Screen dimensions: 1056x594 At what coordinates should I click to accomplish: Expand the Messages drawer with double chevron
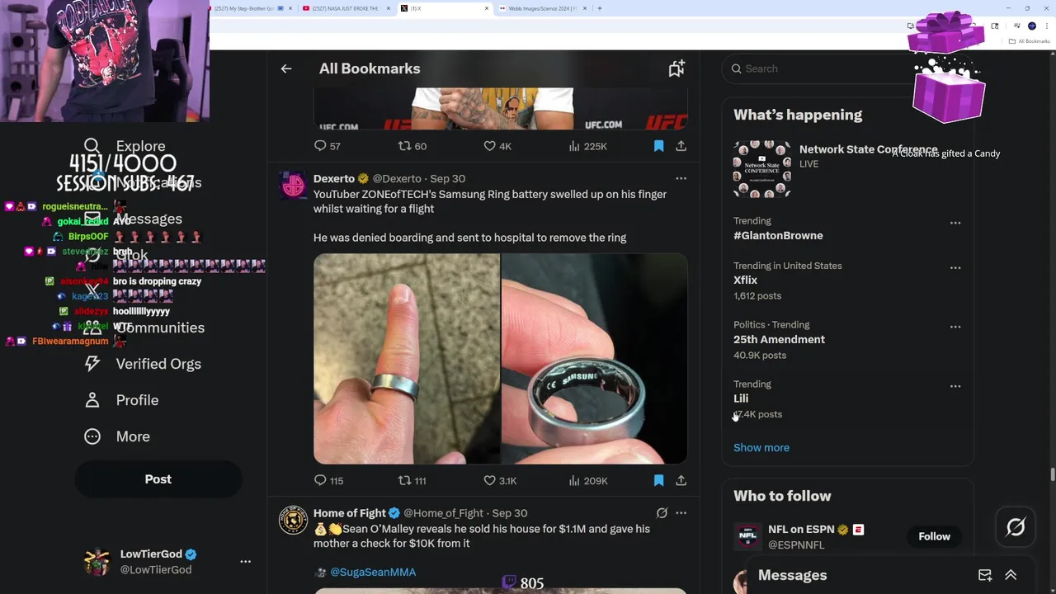pos(1011,575)
